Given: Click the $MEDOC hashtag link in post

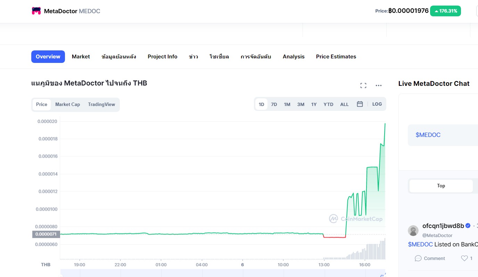Looking at the screenshot, I should 420,244.
